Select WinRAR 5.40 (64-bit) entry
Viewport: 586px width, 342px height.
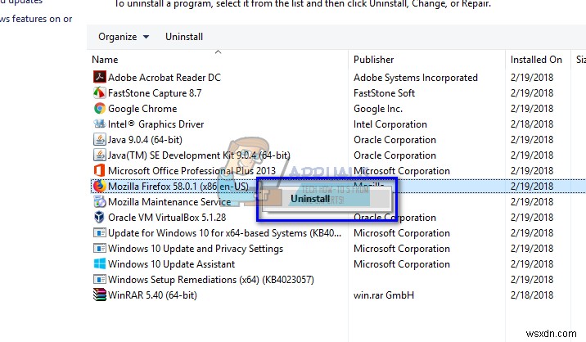(152, 295)
